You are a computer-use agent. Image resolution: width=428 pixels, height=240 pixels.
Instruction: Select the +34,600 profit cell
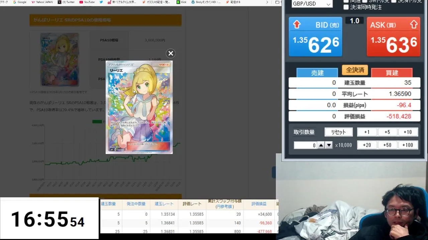[x=265, y=214]
